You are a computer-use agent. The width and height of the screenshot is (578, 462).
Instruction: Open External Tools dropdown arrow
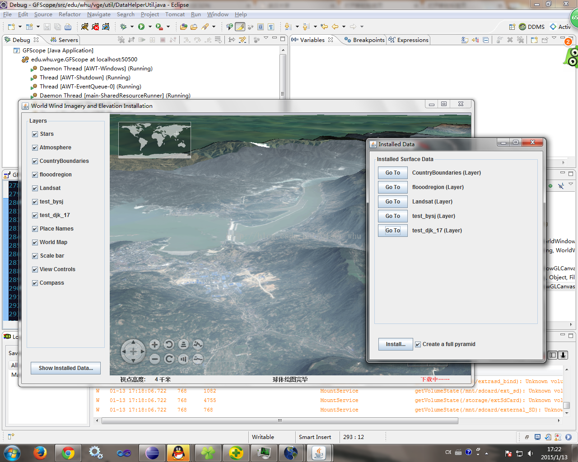[168, 27]
